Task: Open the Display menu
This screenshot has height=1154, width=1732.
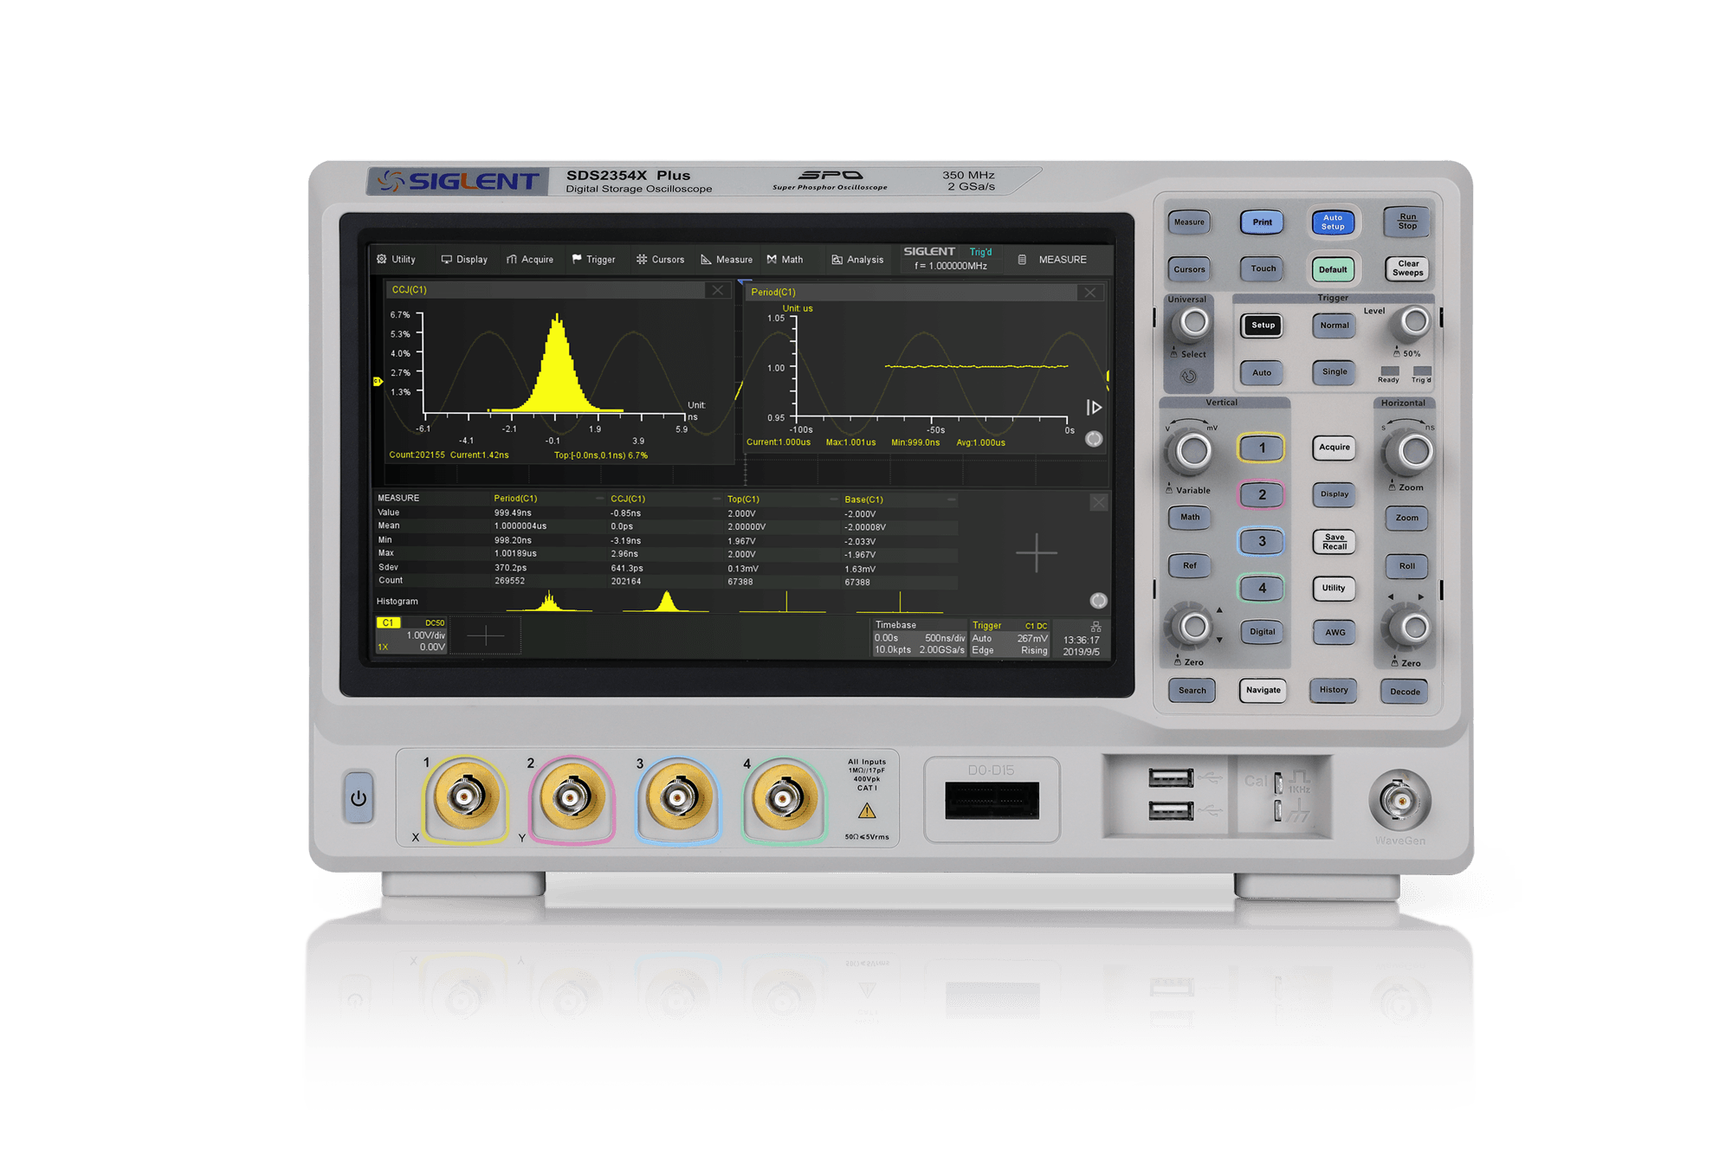Action: [x=463, y=258]
